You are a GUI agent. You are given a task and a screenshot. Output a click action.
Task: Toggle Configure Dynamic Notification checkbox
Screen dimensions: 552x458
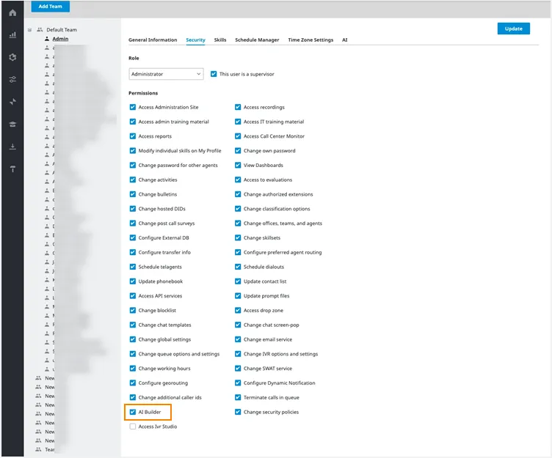[x=238, y=383]
